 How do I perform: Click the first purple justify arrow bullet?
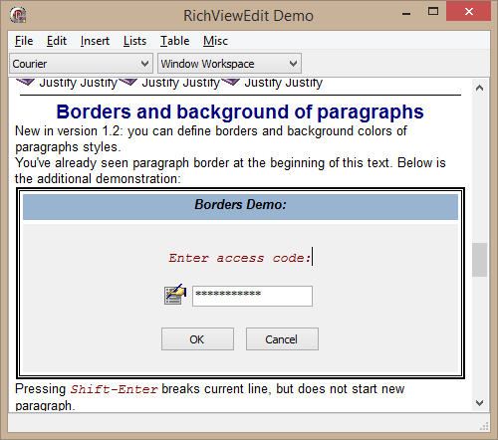click(25, 82)
